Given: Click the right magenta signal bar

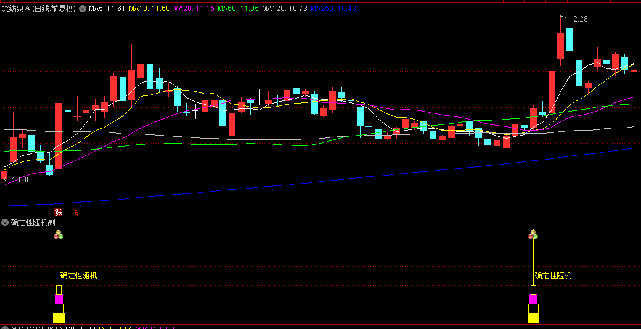Looking at the screenshot, I should pyautogui.click(x=533, y=299).
